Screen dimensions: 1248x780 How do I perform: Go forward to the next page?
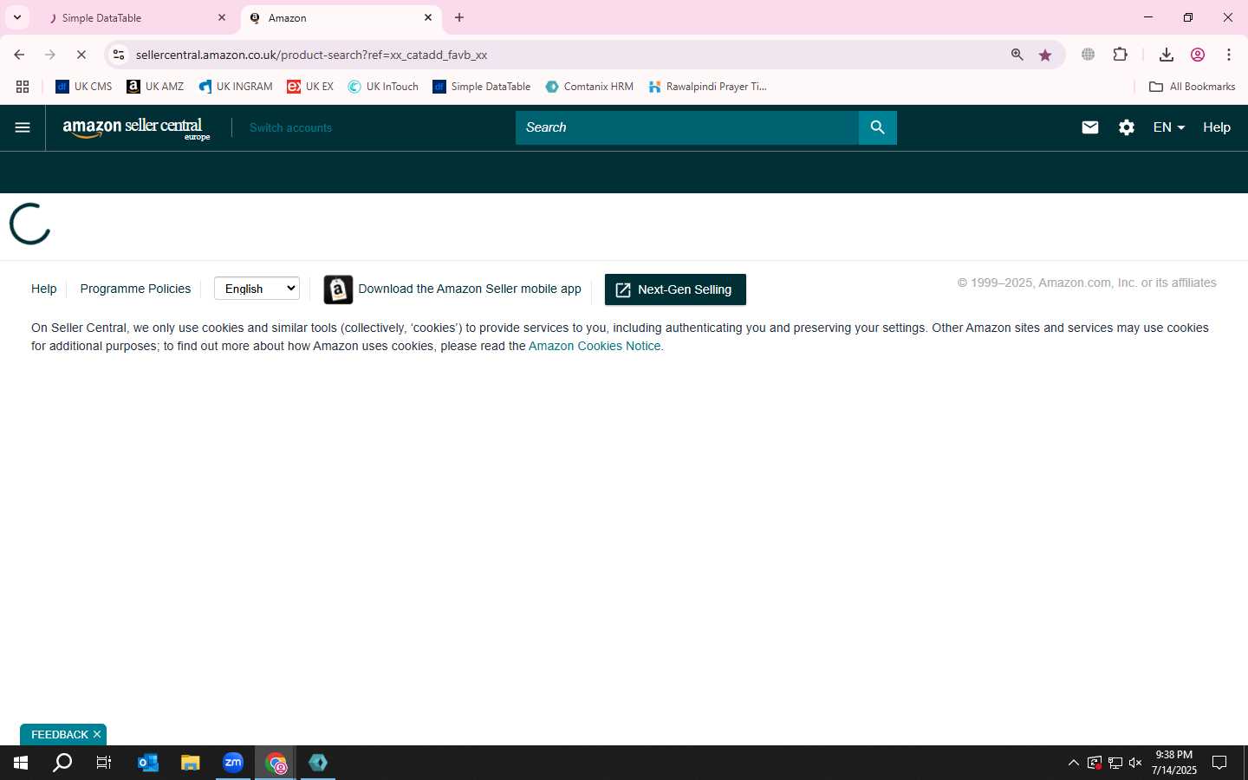point(50,55)
